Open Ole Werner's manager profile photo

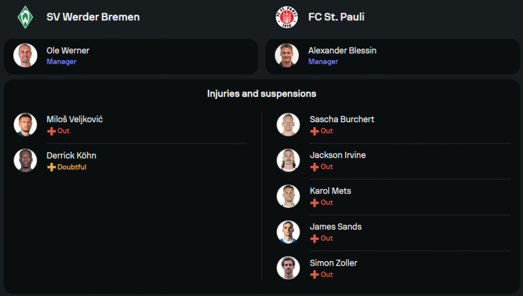25,55
